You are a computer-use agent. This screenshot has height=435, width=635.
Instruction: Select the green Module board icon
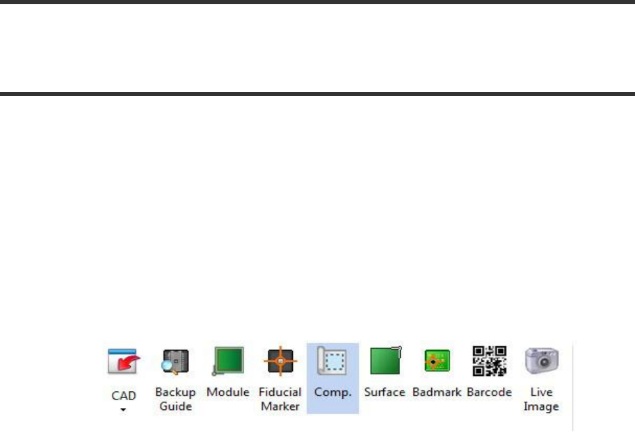pyautogui.click(x=227, y=361)
